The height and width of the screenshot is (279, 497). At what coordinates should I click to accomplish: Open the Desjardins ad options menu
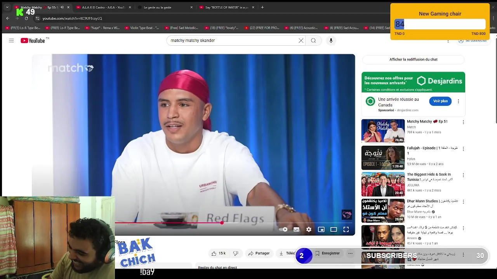pos(458,101)
